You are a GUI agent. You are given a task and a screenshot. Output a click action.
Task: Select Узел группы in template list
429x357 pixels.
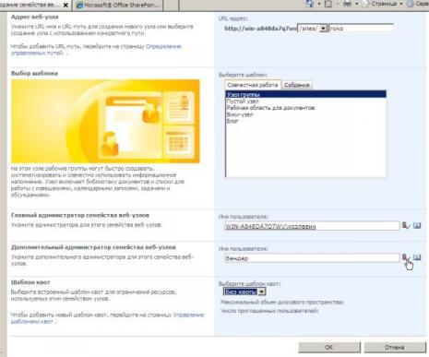coord(306,94)
